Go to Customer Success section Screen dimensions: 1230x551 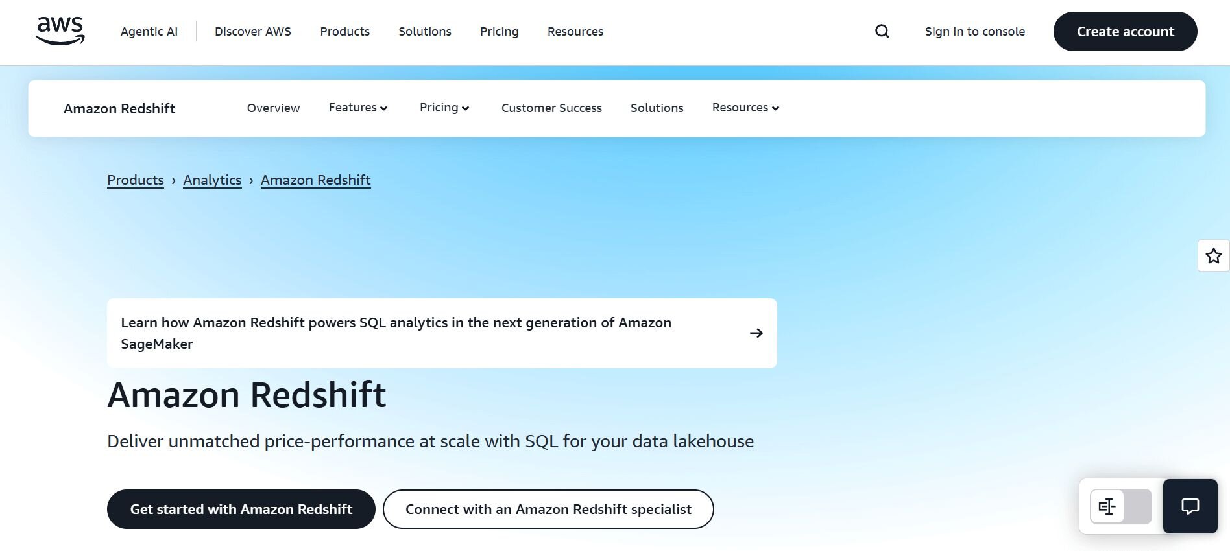click(x=551, y=108)
